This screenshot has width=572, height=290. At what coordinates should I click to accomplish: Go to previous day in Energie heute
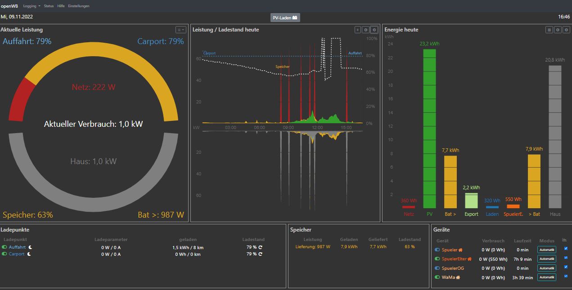click(558, 30)
